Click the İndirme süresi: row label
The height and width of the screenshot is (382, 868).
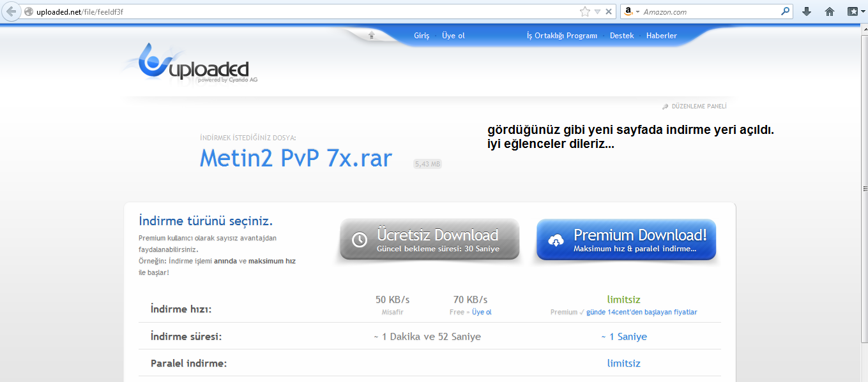pos(186,337)
